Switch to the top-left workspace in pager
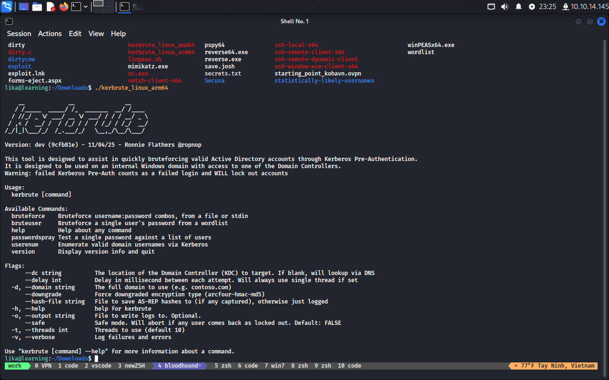The height and width of the screenshot is (380, 609). pyautogui.click(x=98, y=3)
